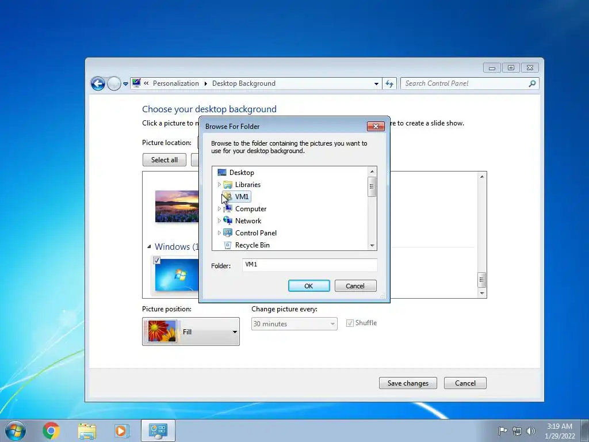Go back with the blue Back arrow
The image size is (589, 442).
click(98, 83)
